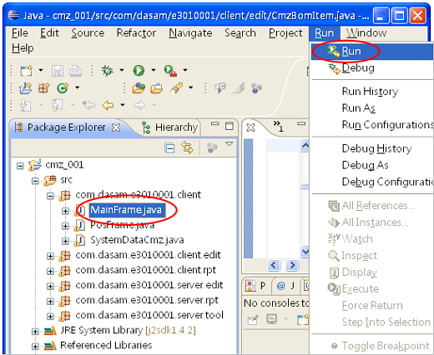Open the Refactor menu

tap(136, 33)
